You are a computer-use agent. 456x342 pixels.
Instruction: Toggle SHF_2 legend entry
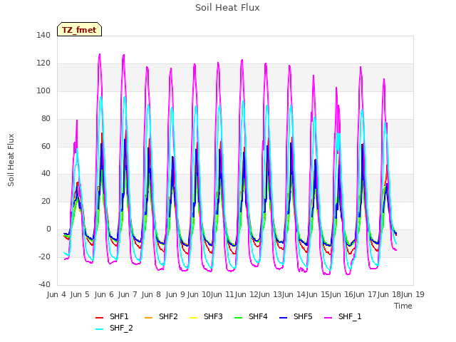pyautogui.click(x=114, y=328)
